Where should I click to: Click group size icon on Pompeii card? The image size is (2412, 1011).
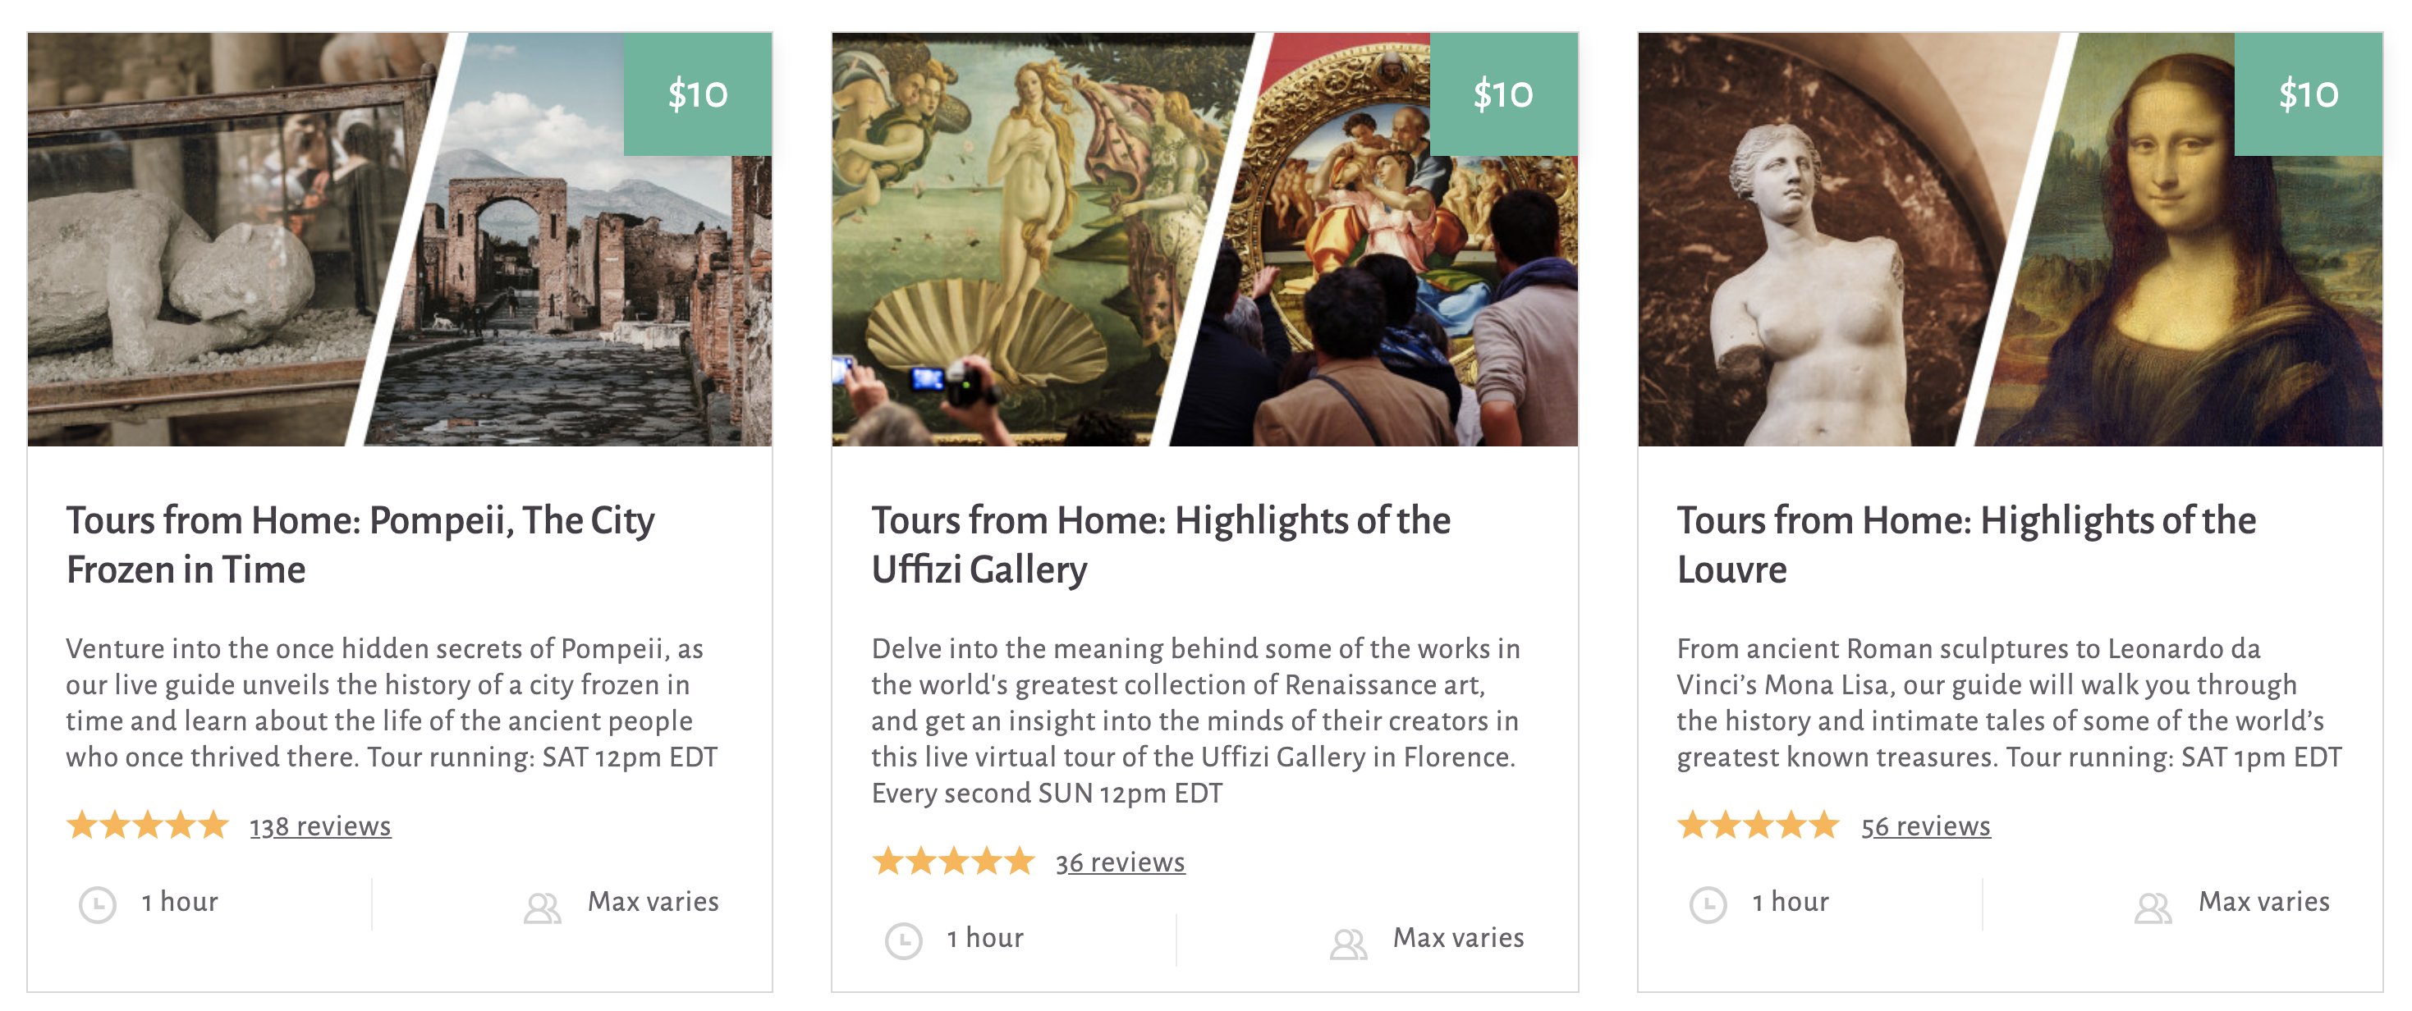pos(542,907)
